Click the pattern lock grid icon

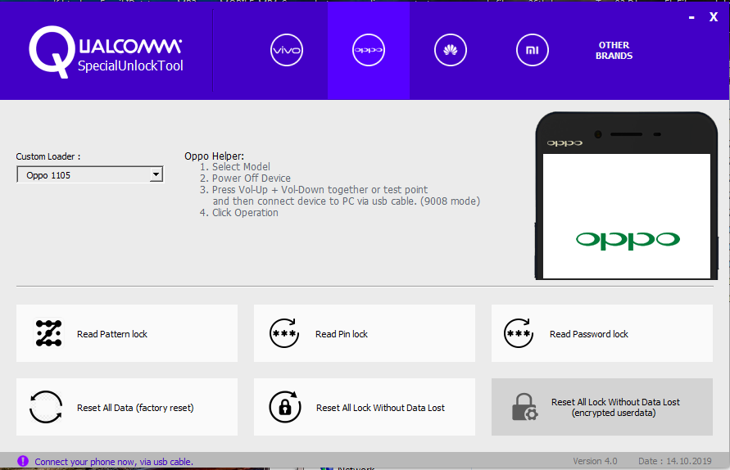(x=48, y=333)
